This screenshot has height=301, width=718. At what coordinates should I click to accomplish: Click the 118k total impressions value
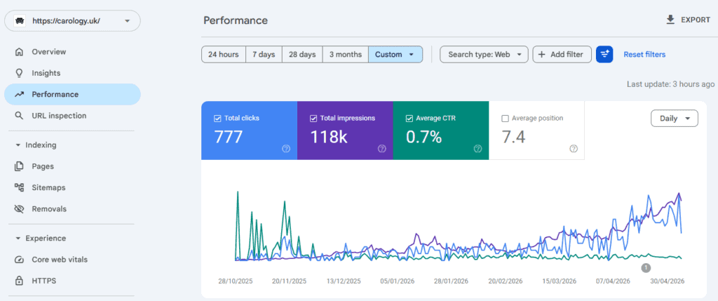[x=329, y=137]
